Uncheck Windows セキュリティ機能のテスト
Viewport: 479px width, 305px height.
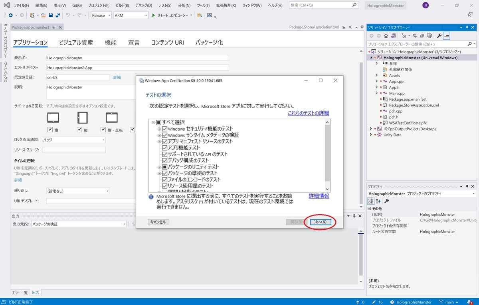click(164, 129)
